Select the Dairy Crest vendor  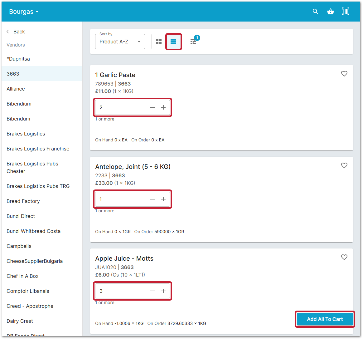tap(20, 321)
